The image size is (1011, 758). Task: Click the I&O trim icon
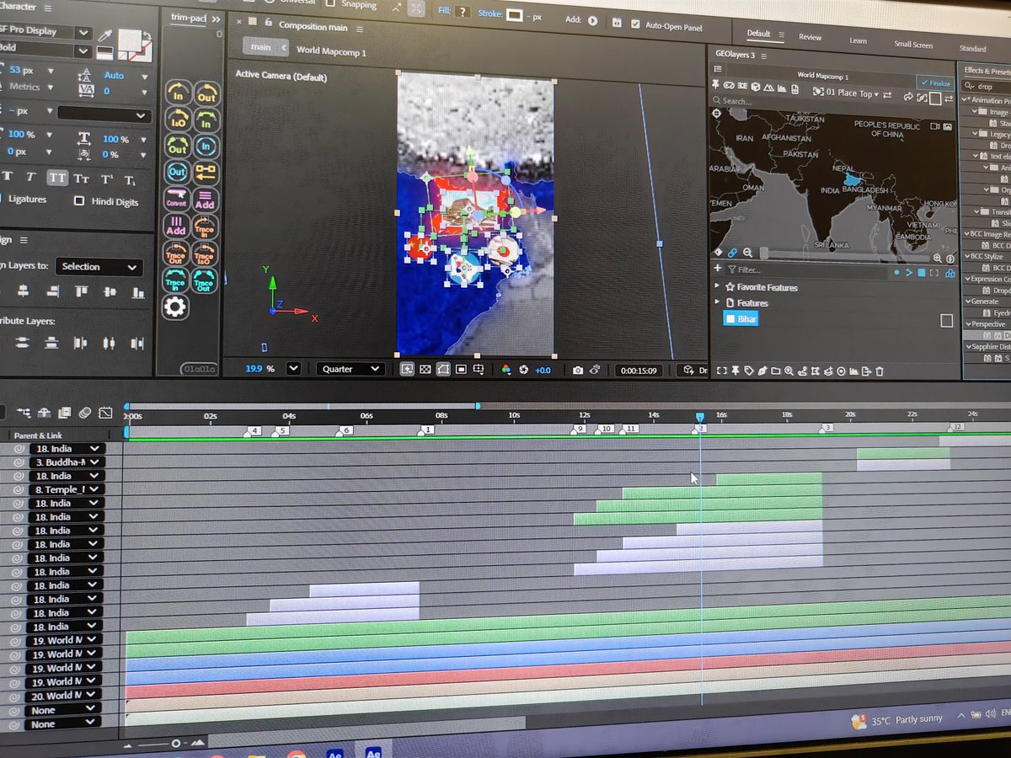point(178,120)
